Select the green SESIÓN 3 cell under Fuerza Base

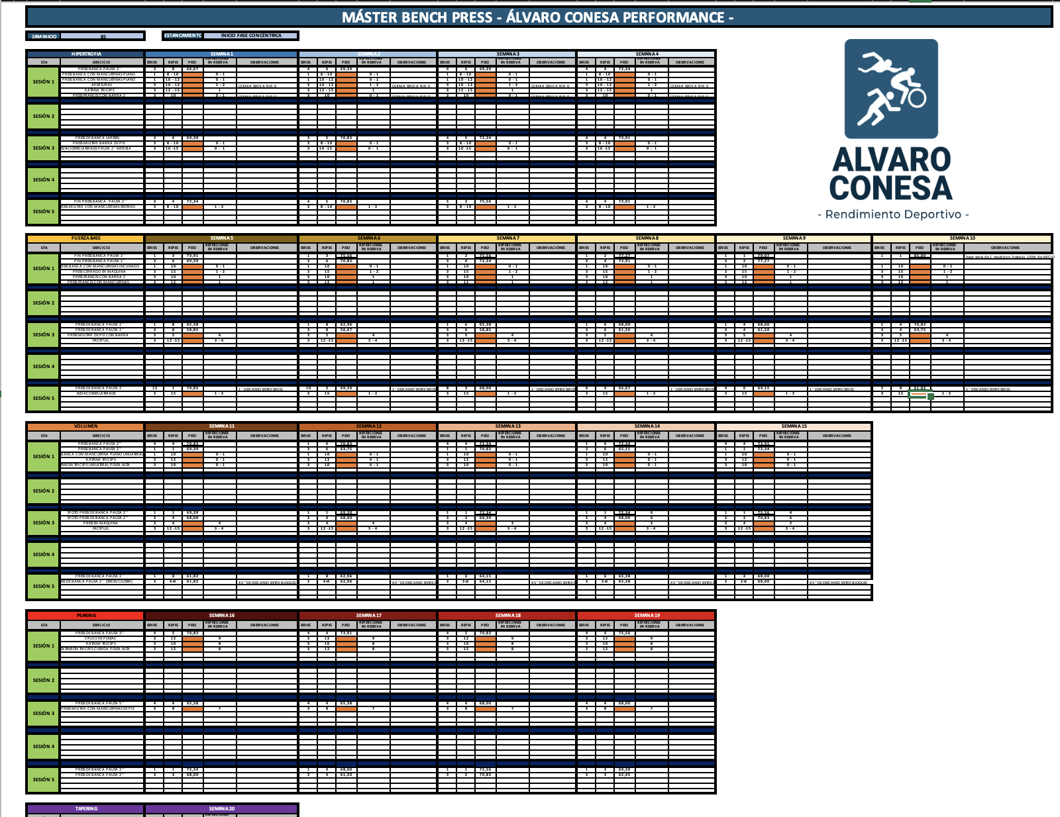point(44,334)
